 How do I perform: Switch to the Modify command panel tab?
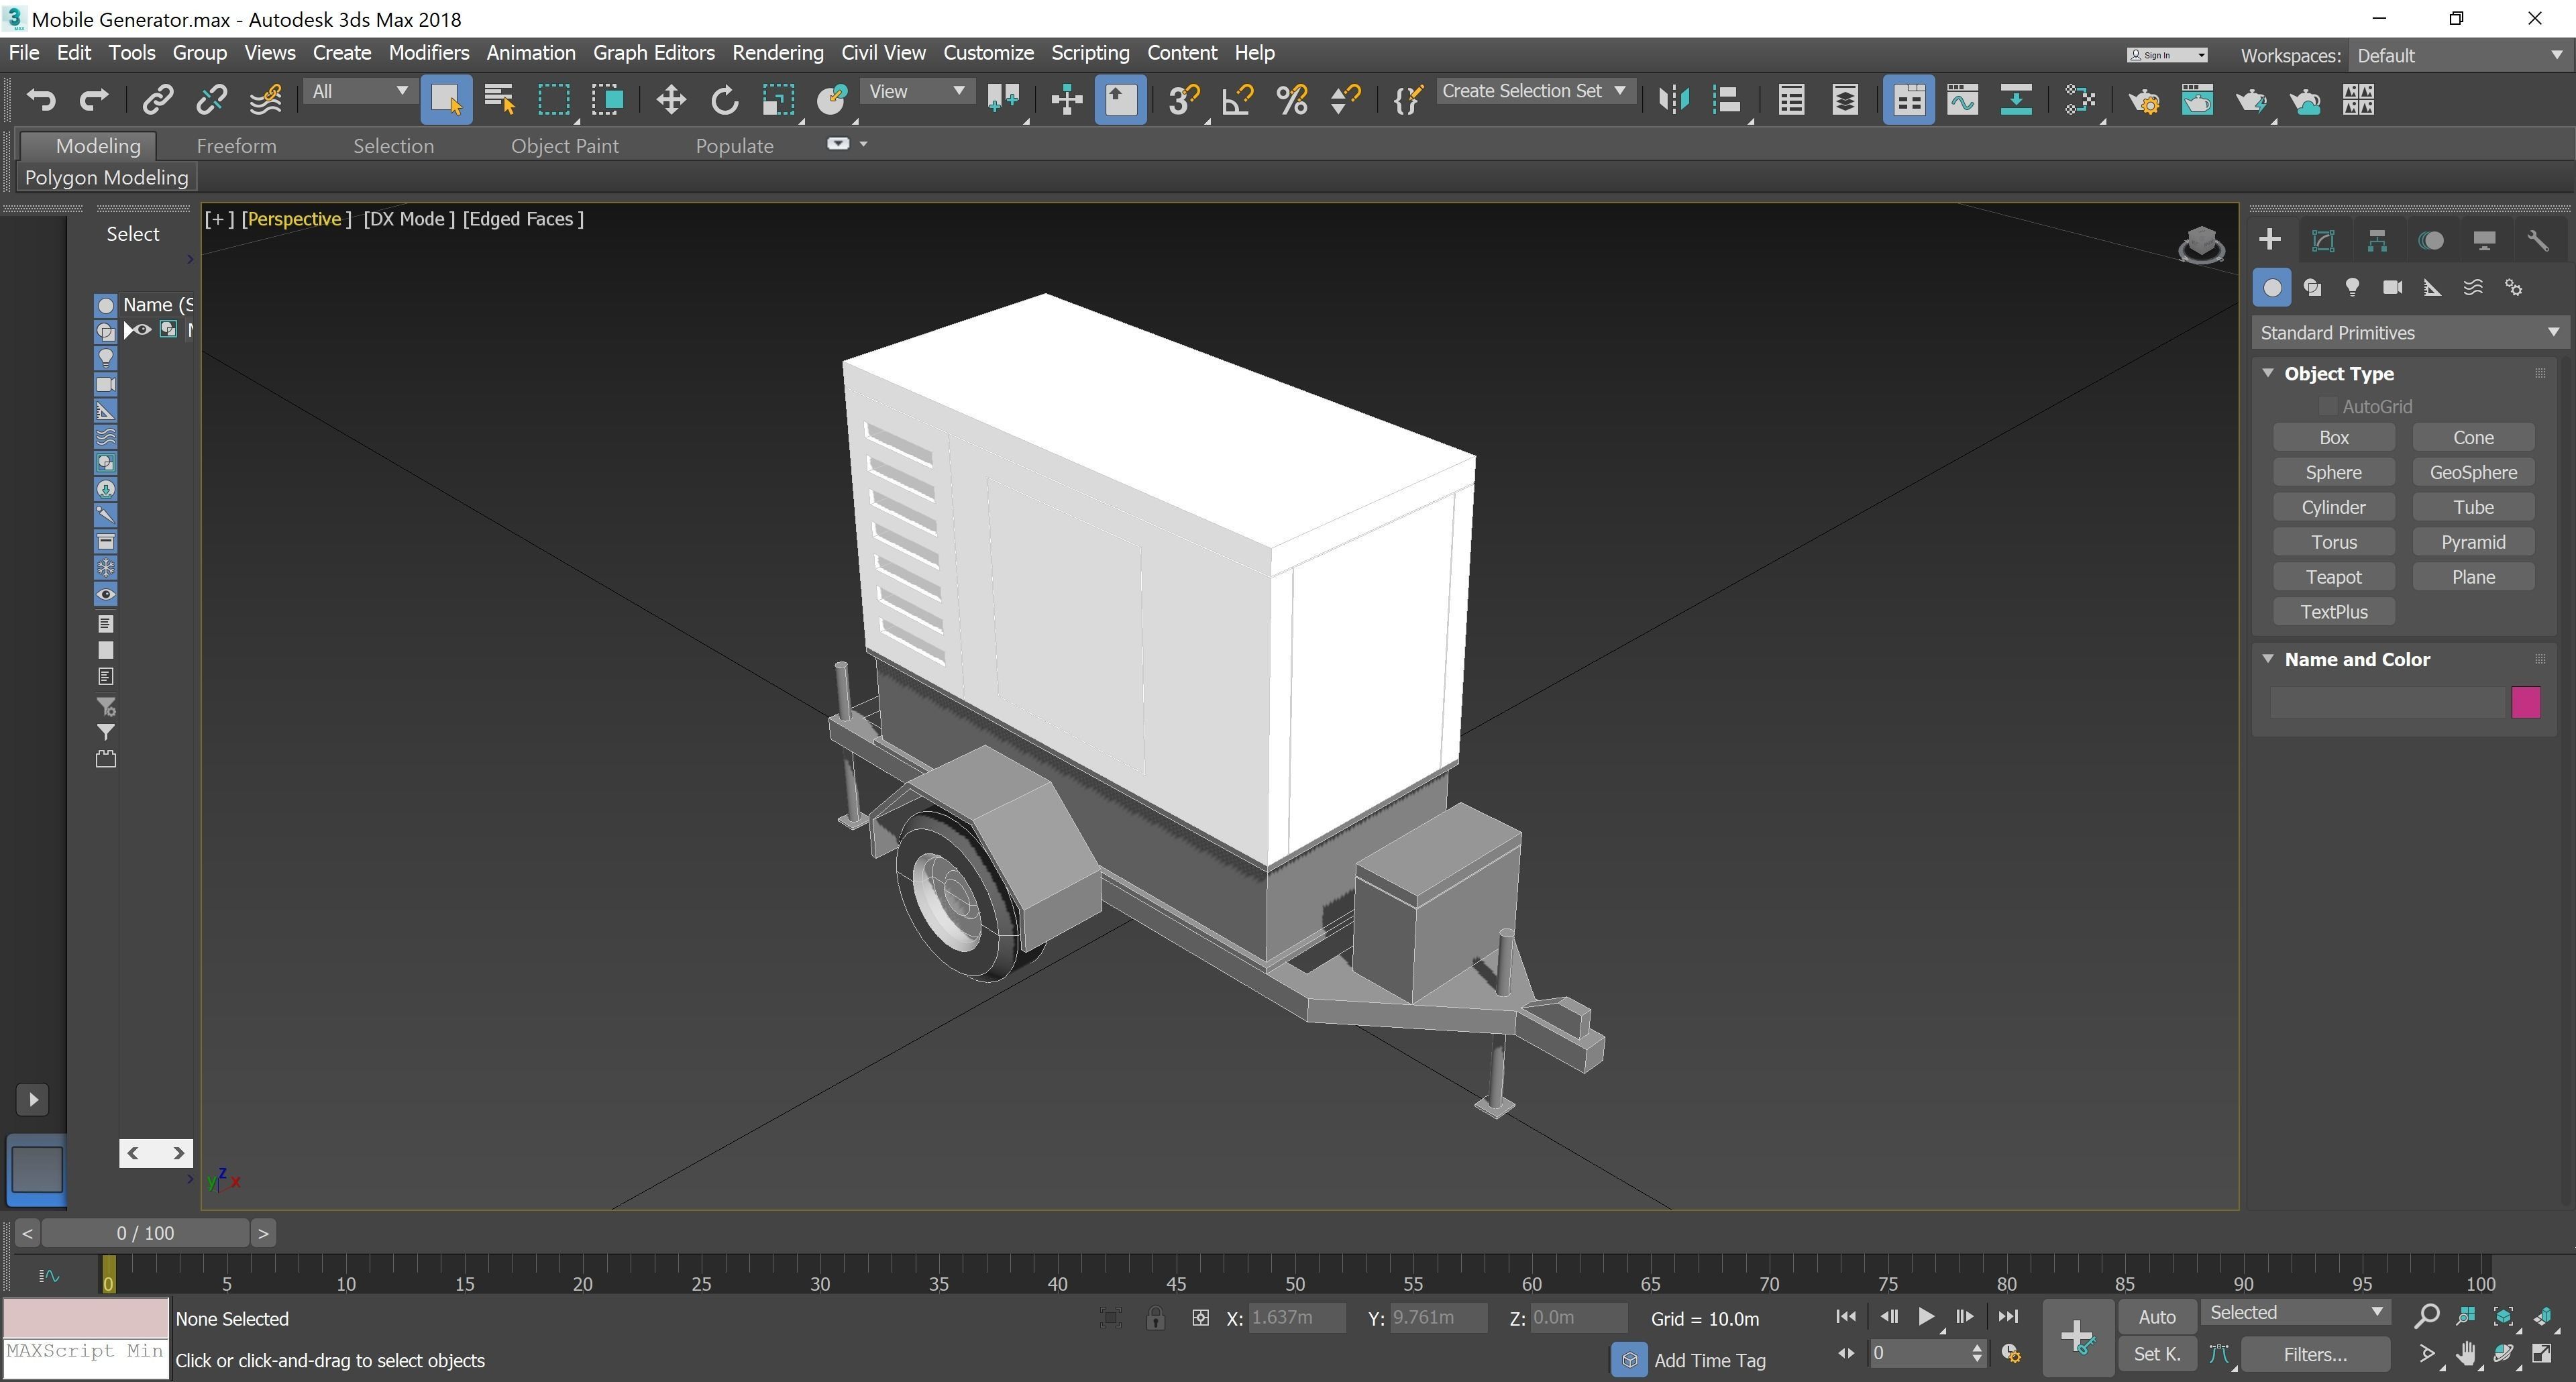coord(2323,240)
